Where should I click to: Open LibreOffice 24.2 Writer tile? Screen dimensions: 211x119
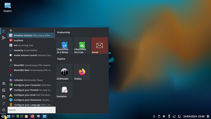pos(64,45)
